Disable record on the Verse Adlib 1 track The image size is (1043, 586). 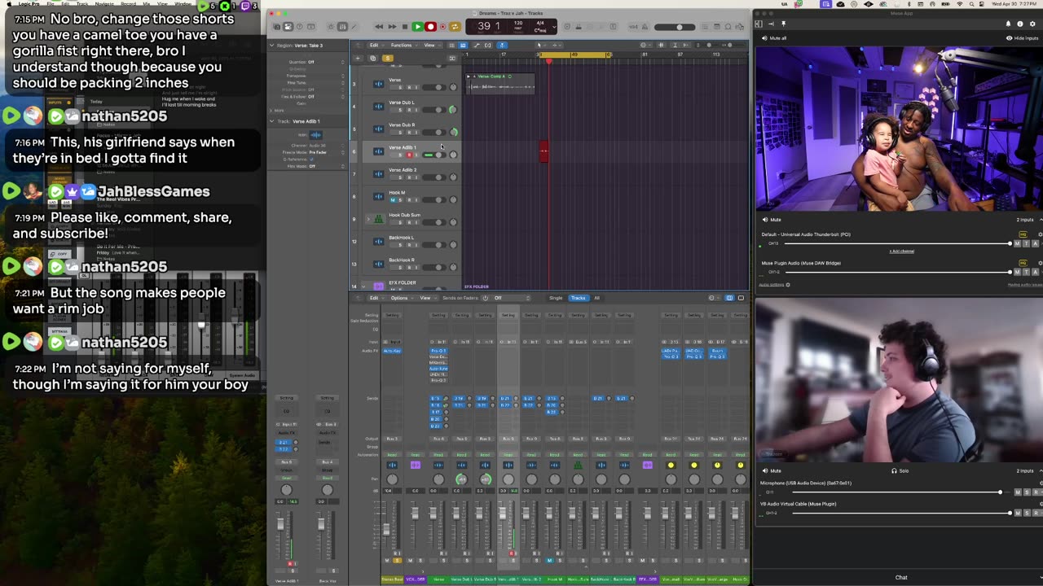409,155
